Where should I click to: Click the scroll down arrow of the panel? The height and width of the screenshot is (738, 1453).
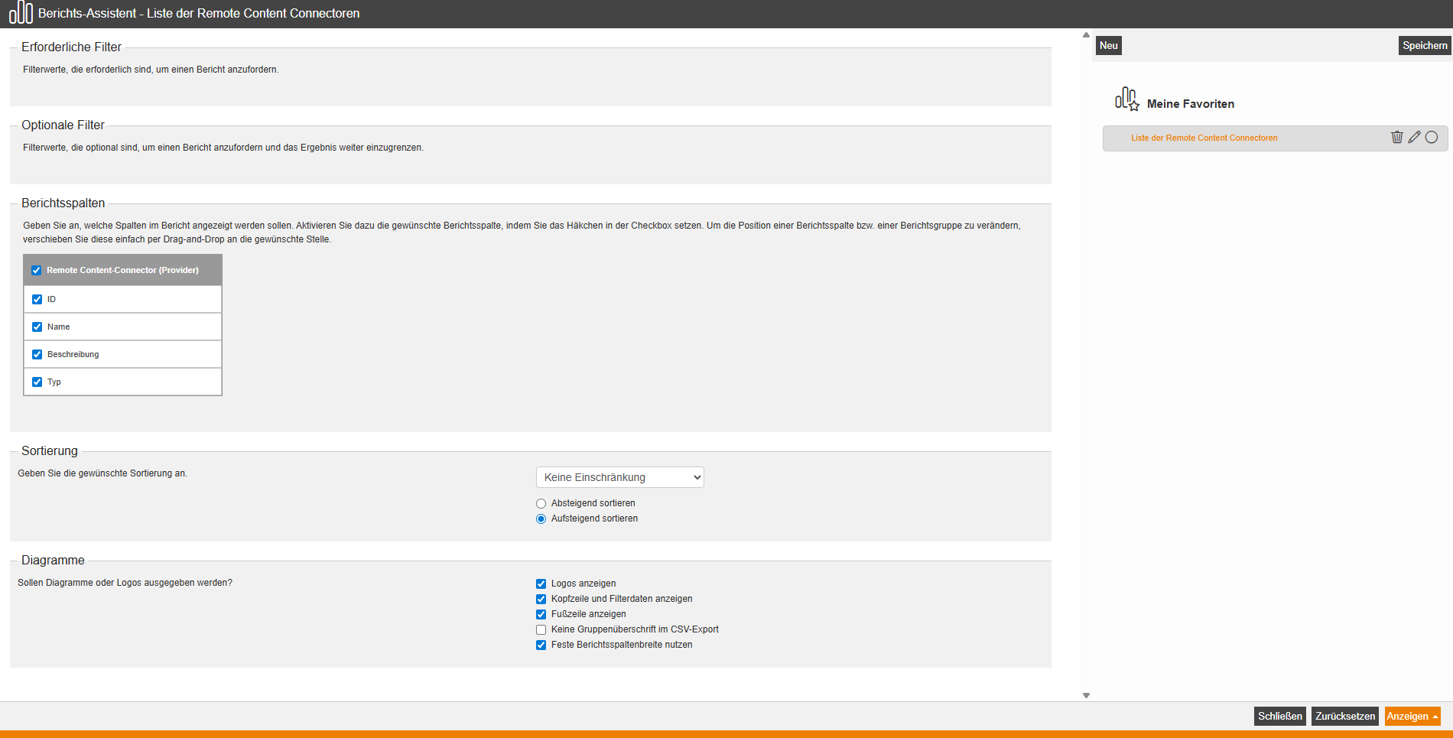1086,695
